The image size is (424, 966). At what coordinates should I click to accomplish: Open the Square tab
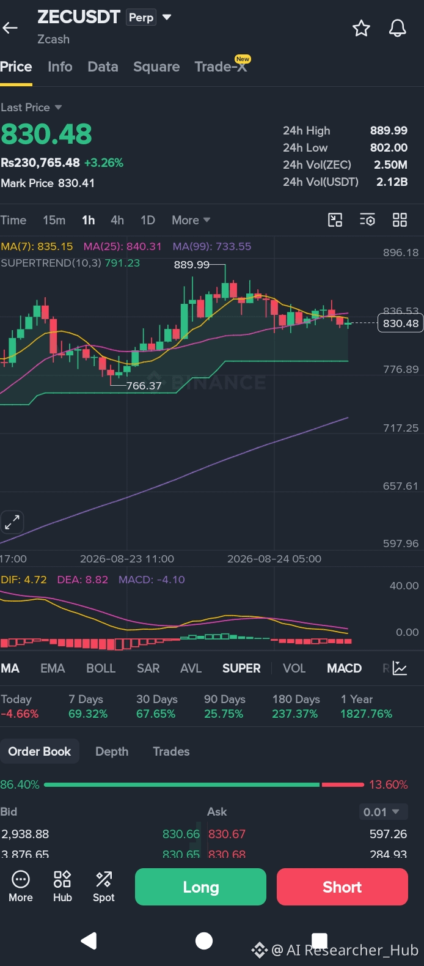click(x=156, y=67)
